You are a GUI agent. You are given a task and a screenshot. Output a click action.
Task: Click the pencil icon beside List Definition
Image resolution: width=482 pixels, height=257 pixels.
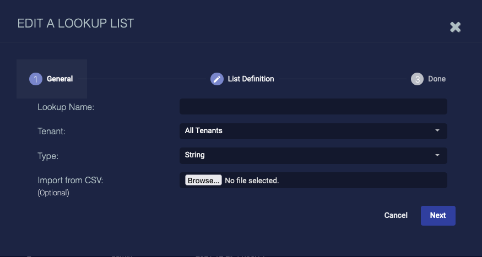tap(217, 79)
